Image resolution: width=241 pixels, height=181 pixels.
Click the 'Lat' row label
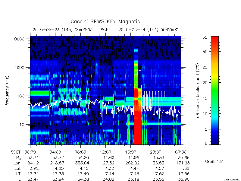17,169
